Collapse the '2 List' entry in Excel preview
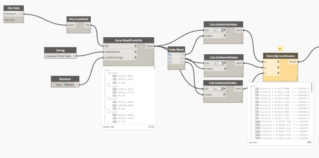 109,99
